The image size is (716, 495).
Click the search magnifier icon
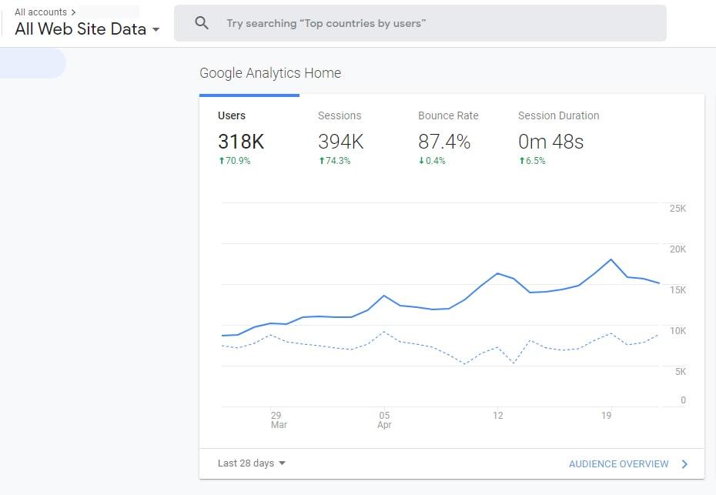coord(202,23)
